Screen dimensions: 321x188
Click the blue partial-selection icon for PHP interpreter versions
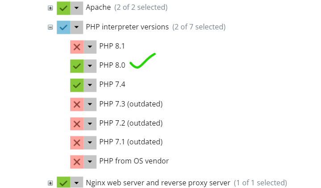63,27
